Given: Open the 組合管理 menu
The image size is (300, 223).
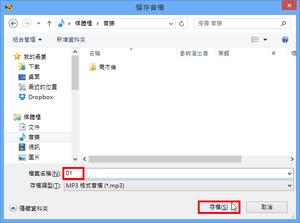Looking at the screenshot, I should coord(27,40).
